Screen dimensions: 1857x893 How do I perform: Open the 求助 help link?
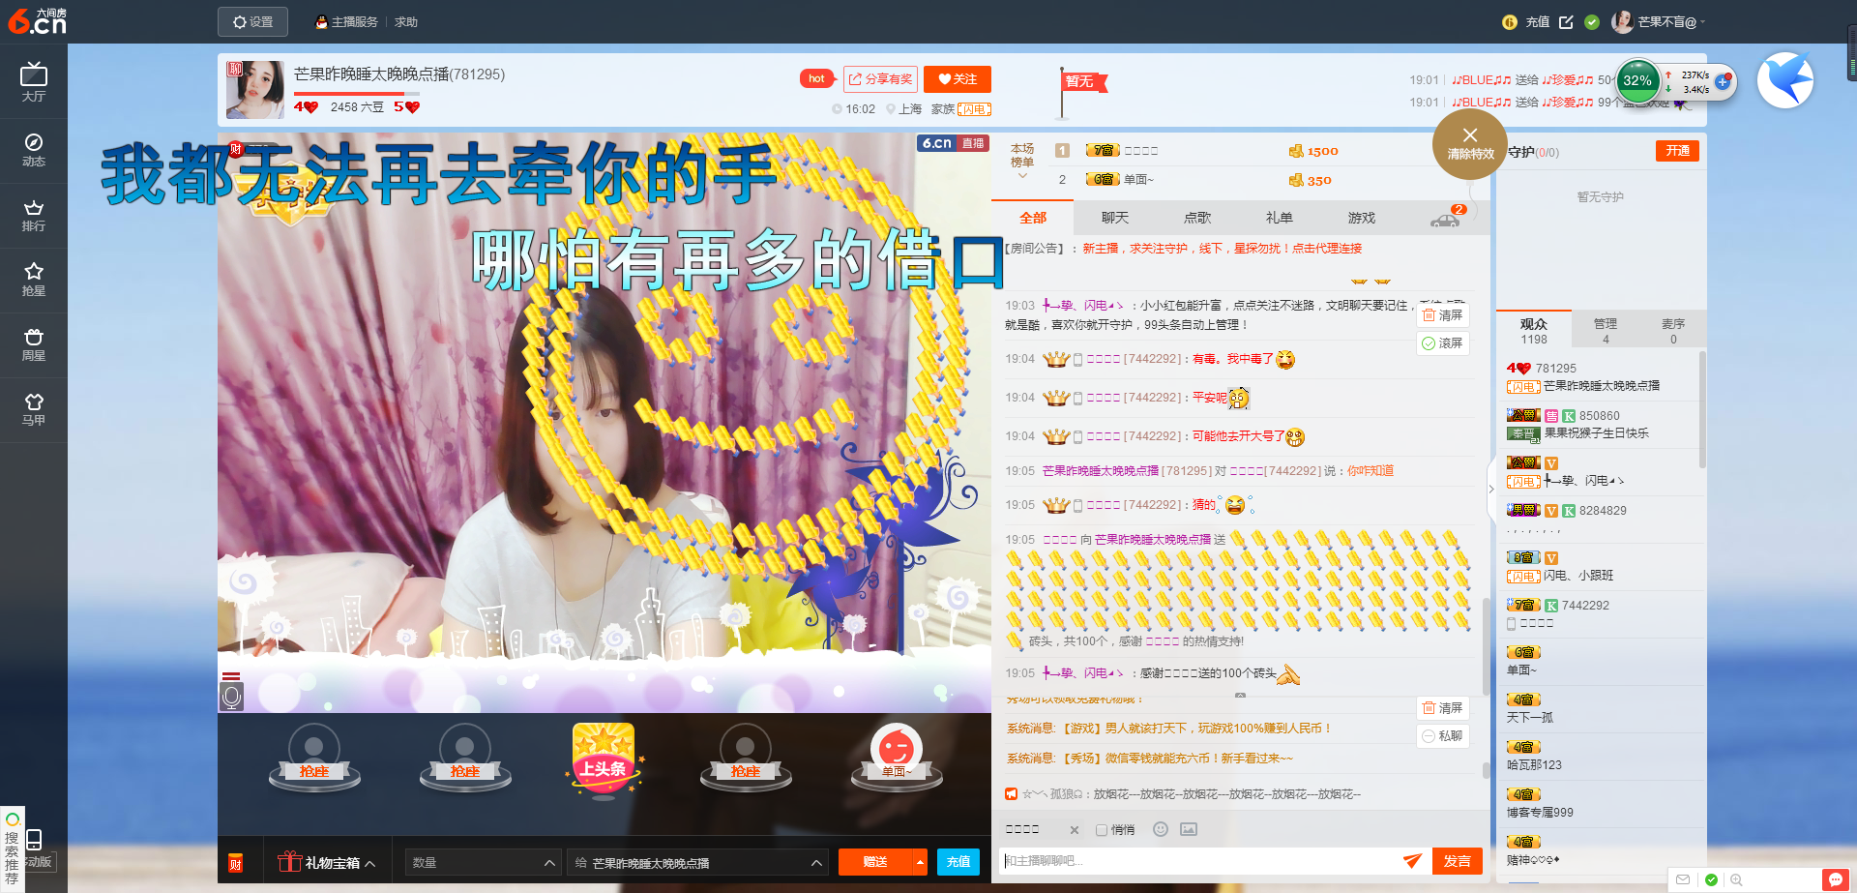pyautogui.click(x=406, y=21)
